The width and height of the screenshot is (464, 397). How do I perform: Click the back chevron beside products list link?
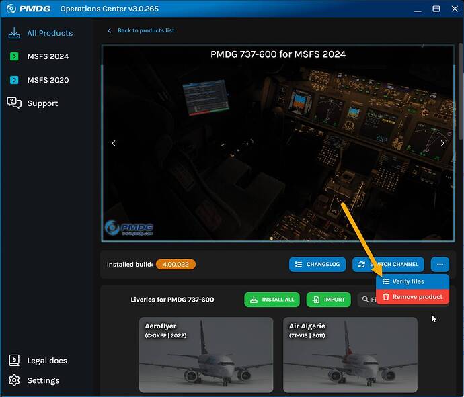coord(109,30)
